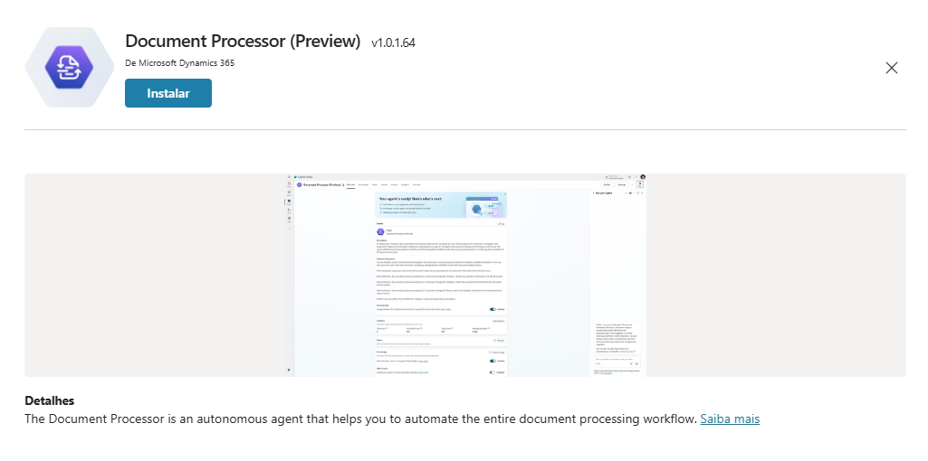Select the Document Processor (Preview) title
The height and width of the screenshot is (461, 928).
(243, 42)
